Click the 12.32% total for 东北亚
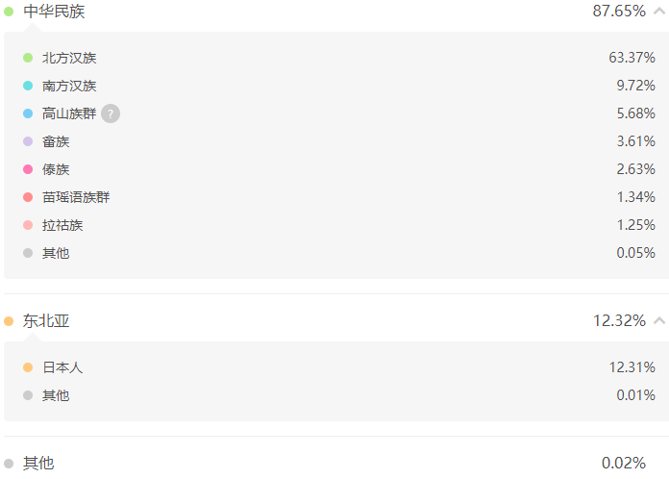The height and width of the screenshot is (479, 669). pyautogui.click(x=620, y=320)
